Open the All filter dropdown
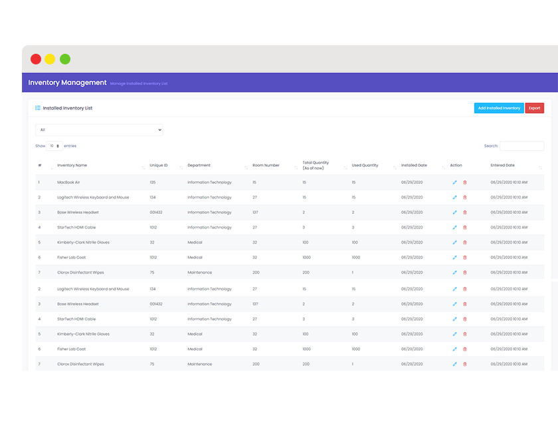The image size is (558, 425). pyautogui.click(x=98, y=129)
